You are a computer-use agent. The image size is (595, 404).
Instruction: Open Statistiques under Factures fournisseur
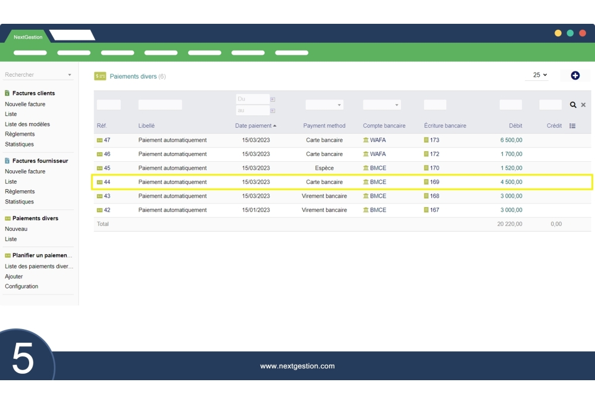click(x=19, y=201)
